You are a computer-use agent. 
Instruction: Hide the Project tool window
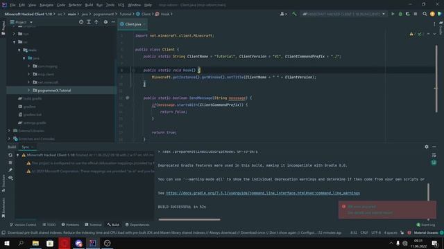point(113,22)
